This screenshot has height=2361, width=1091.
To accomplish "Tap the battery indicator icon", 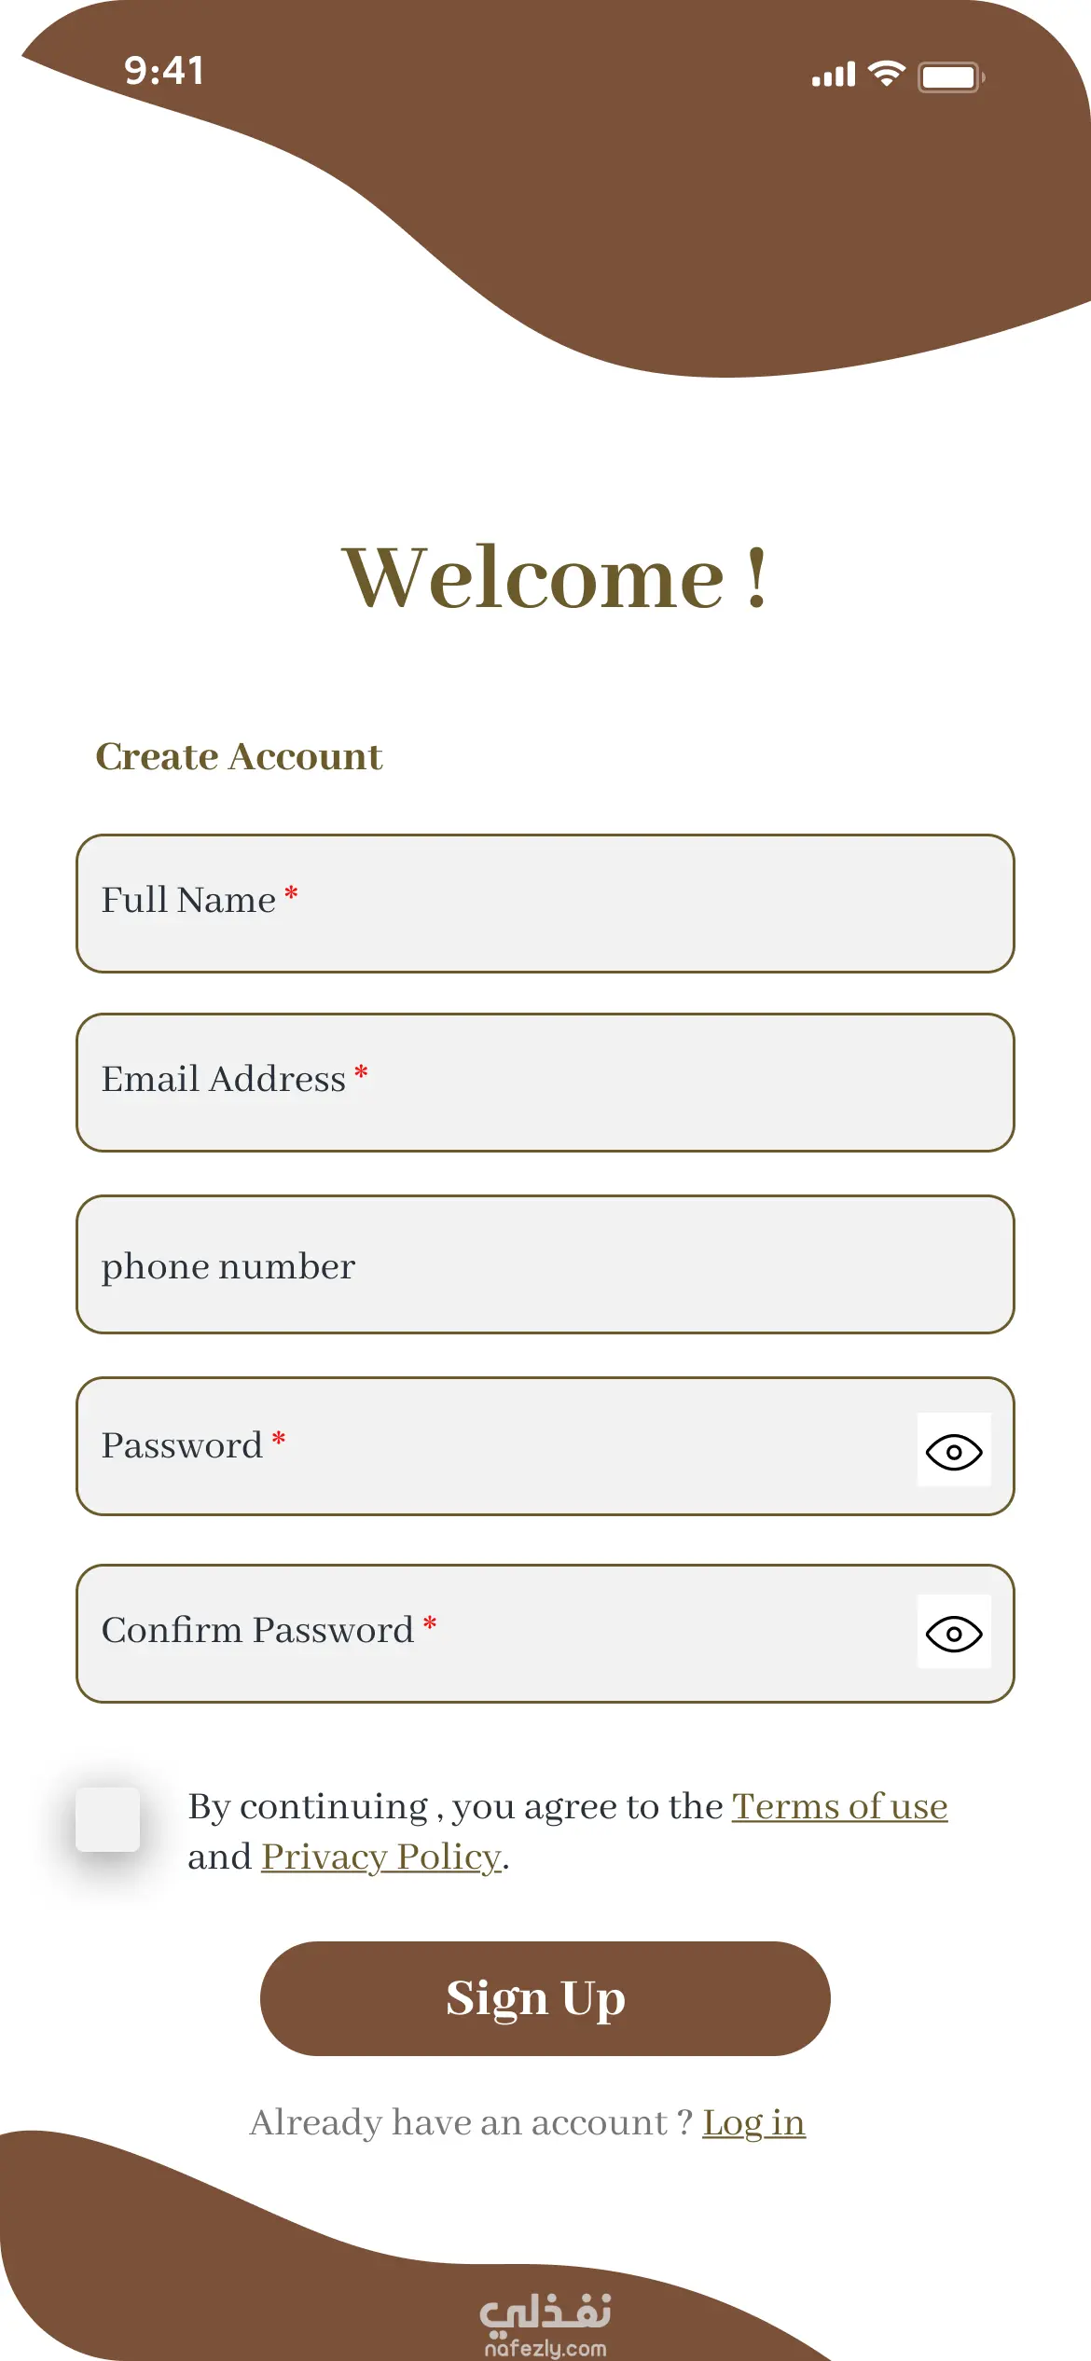I will pos(951,76).
